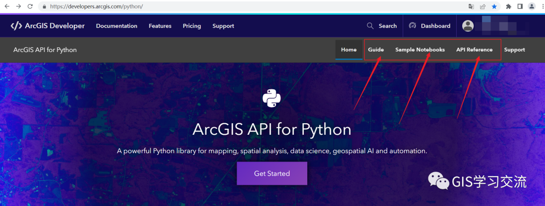545x206 pixels.
Task: Open the translate page icon
Action: coord(471,6)
